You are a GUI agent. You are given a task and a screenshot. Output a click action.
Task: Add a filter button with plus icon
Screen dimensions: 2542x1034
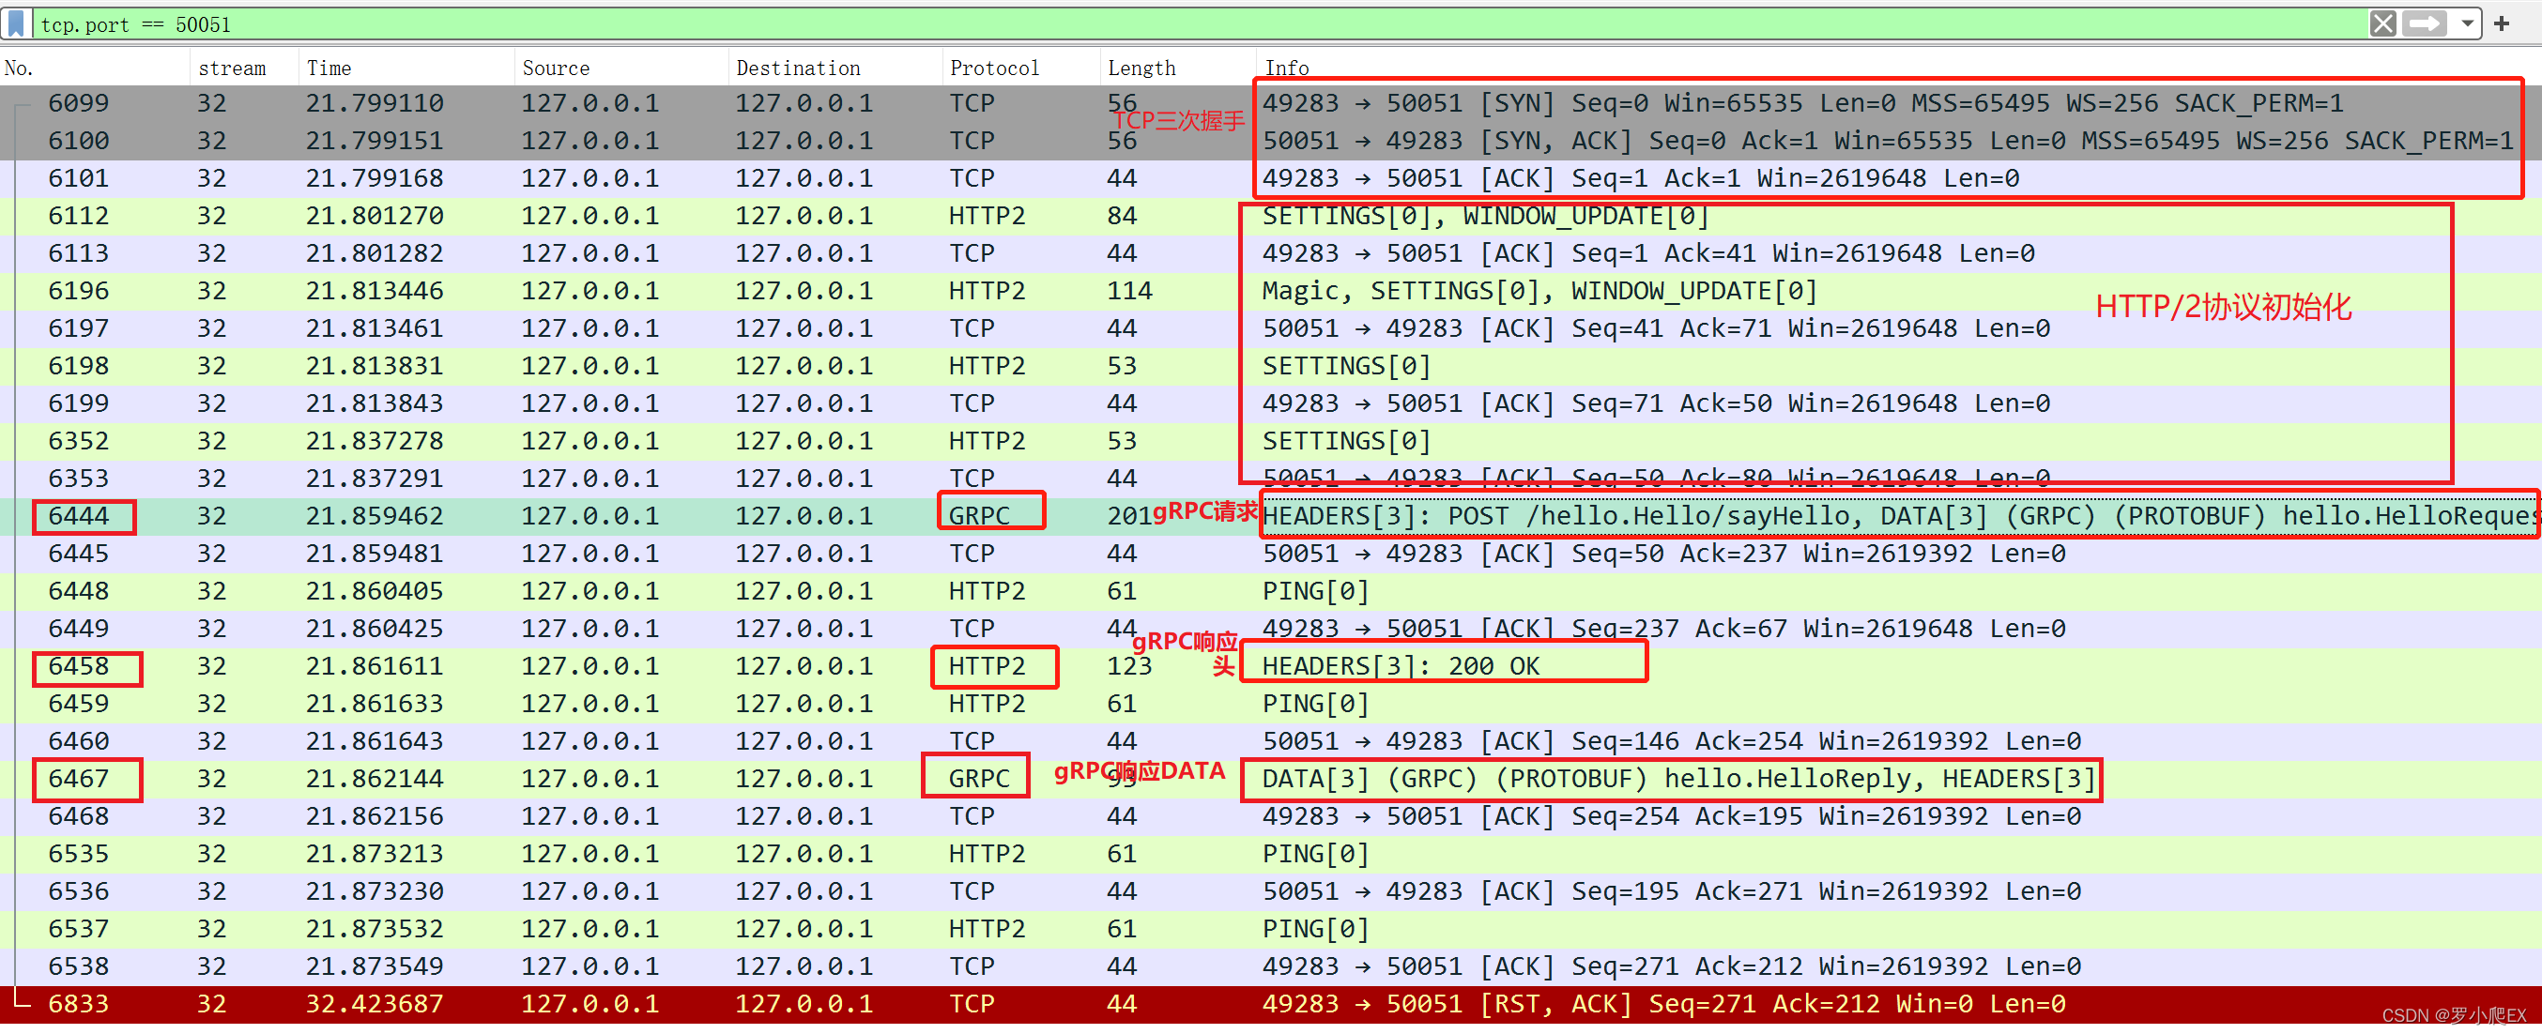click(x=2501, y=23)
